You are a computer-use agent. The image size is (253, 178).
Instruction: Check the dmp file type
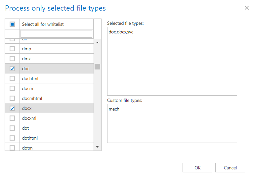[x=12, y=49]
